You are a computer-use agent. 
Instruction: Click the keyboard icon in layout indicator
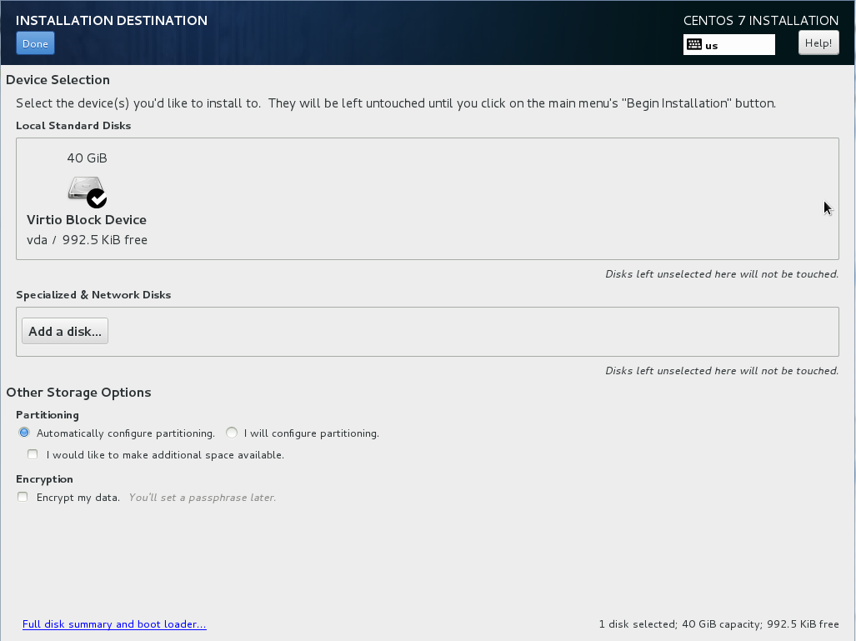click(694, 45)
